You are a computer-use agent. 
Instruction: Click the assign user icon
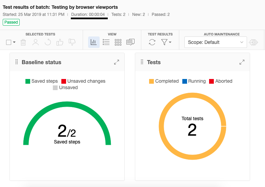[x=36, y=42]
